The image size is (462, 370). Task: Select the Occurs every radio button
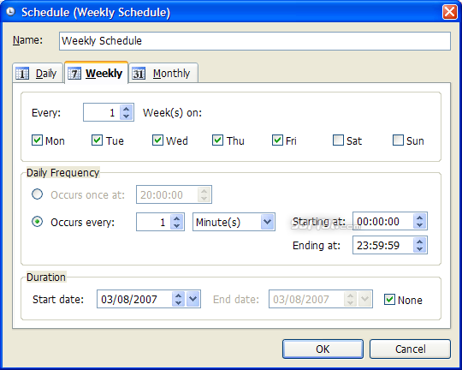point(38,222)
